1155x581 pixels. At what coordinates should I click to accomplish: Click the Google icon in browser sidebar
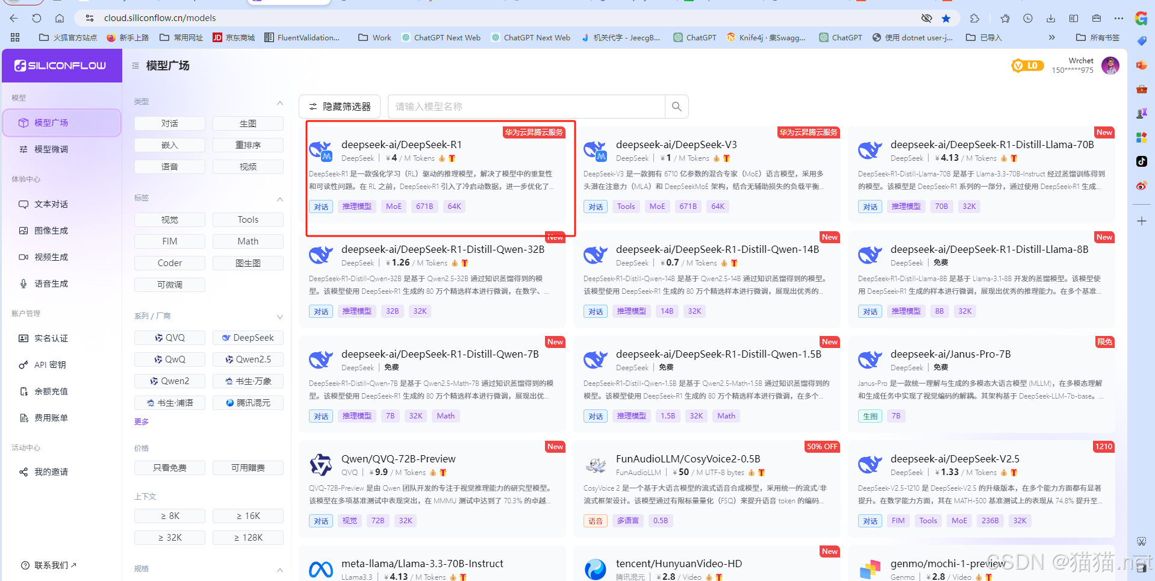(x=1142, y=18)
